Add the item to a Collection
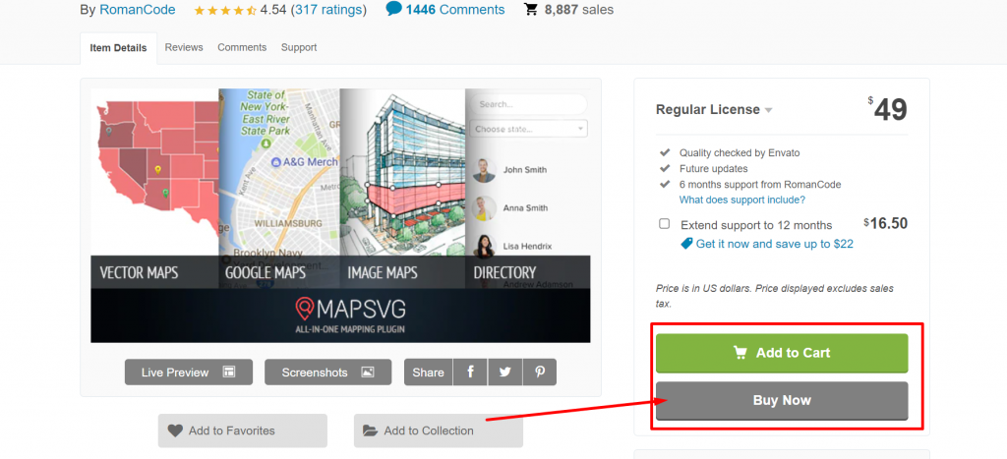The width and height of the screenshot is (1007, 459). point(438,430)
